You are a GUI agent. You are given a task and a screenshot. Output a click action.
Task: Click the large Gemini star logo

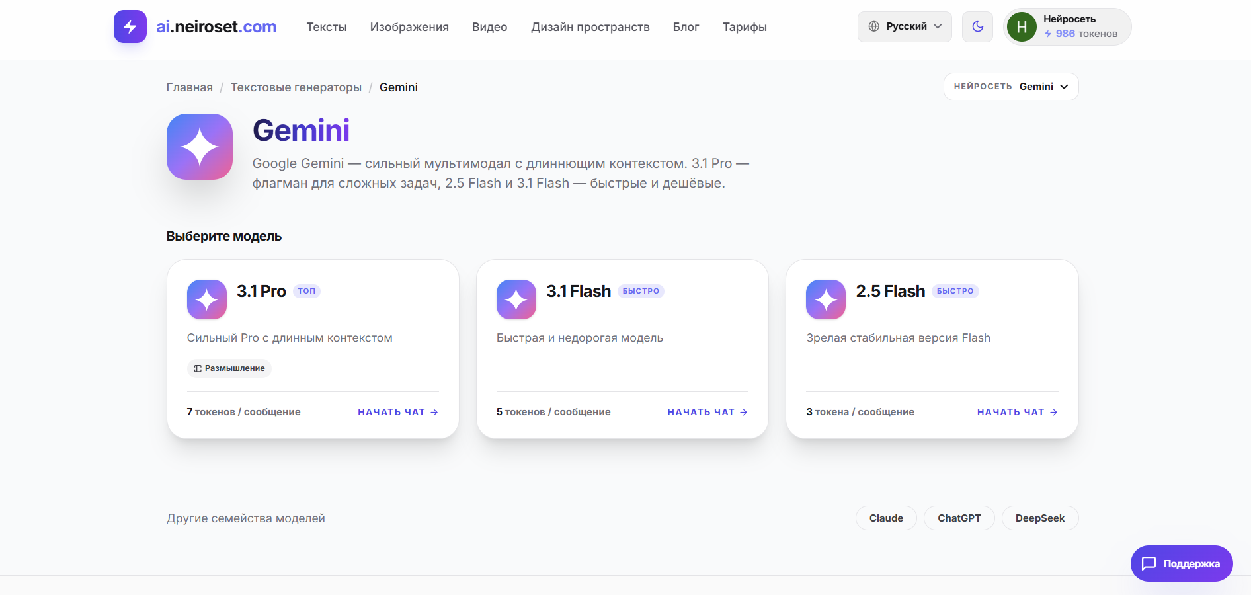click(x=200, y=147)
